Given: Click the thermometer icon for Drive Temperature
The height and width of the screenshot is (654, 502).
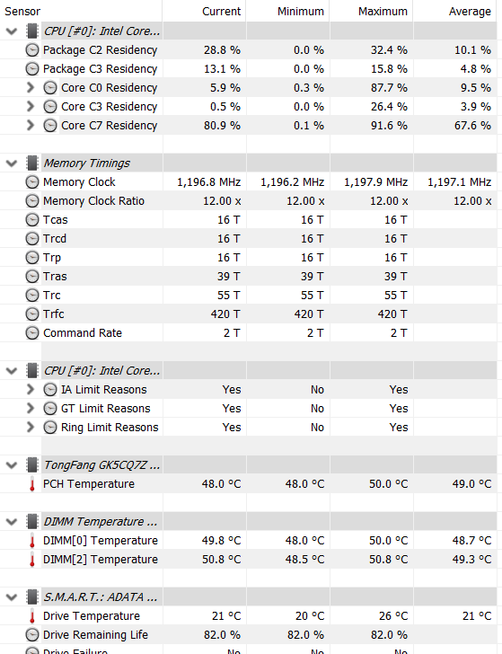Looking at the screenshot, I should point(32,616).
